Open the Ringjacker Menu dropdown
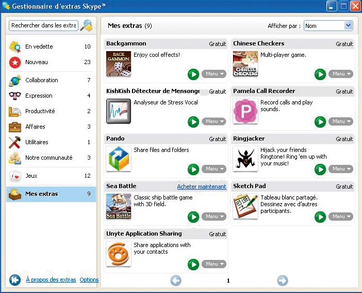362x293 pixels. [x=341, y=169]
